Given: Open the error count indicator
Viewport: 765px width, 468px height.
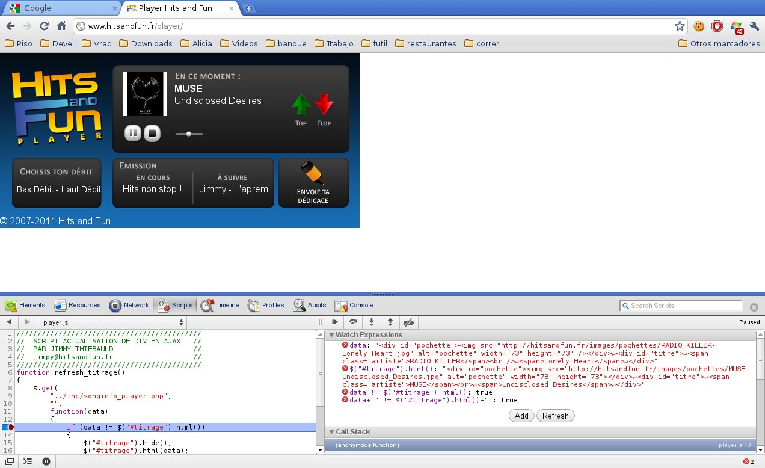Looking at the screenshot, I should point(748,461).
